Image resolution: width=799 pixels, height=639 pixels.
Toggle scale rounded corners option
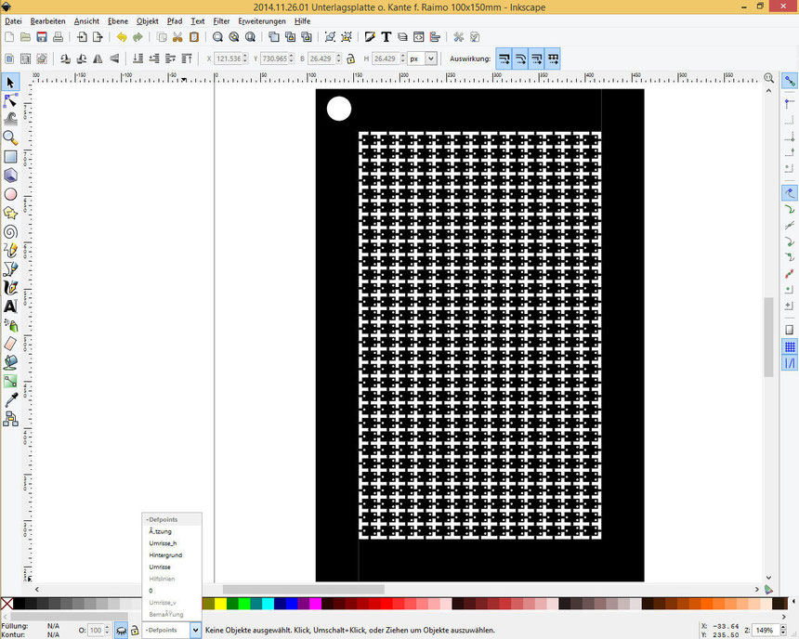(x=520, y=59)
